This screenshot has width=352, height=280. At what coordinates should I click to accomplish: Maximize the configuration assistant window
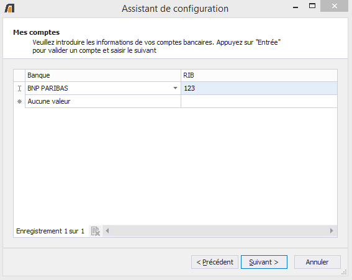pyautogui.click(x=312, y=6)
